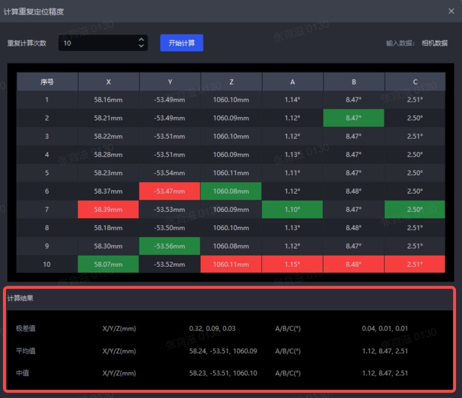Increase repeat count with up arrow
This screenshot has width=462, height=398.
point(141,40)
